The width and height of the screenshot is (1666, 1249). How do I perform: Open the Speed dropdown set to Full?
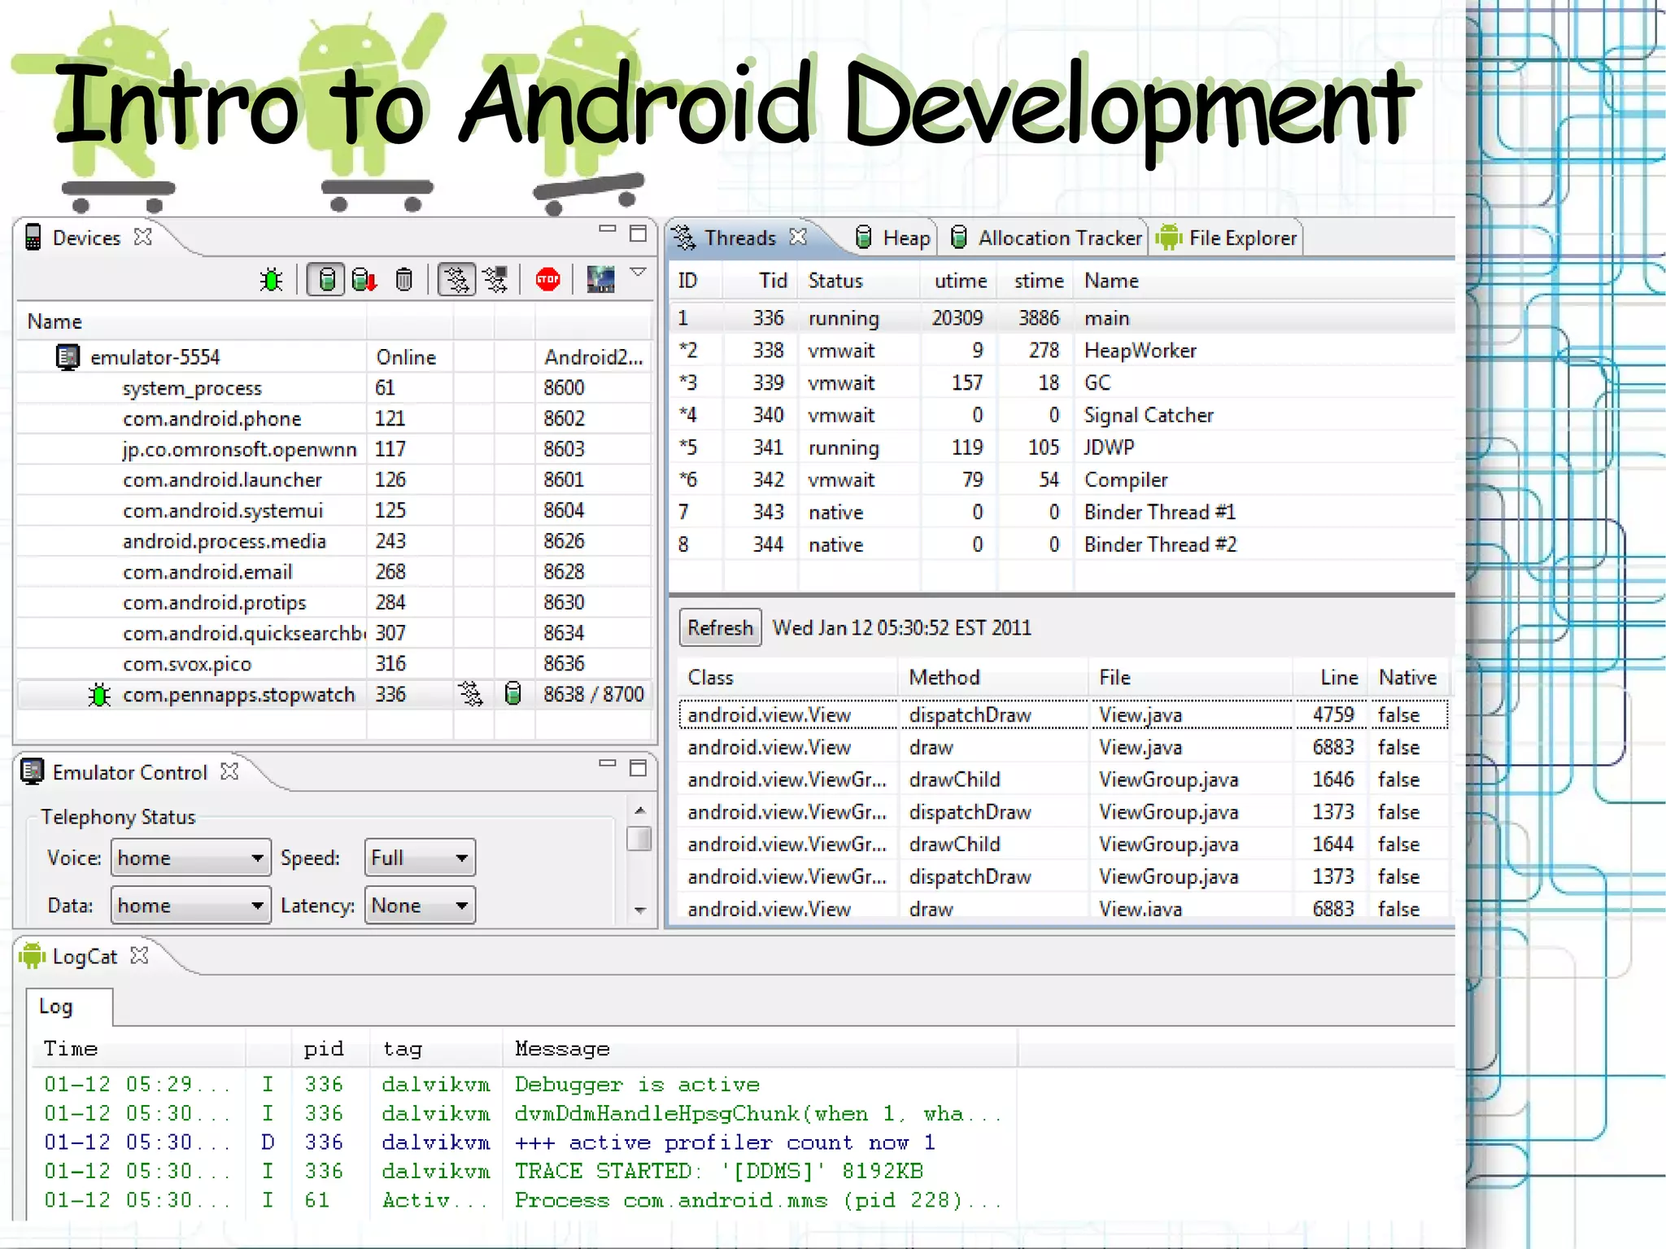point(420,858)
